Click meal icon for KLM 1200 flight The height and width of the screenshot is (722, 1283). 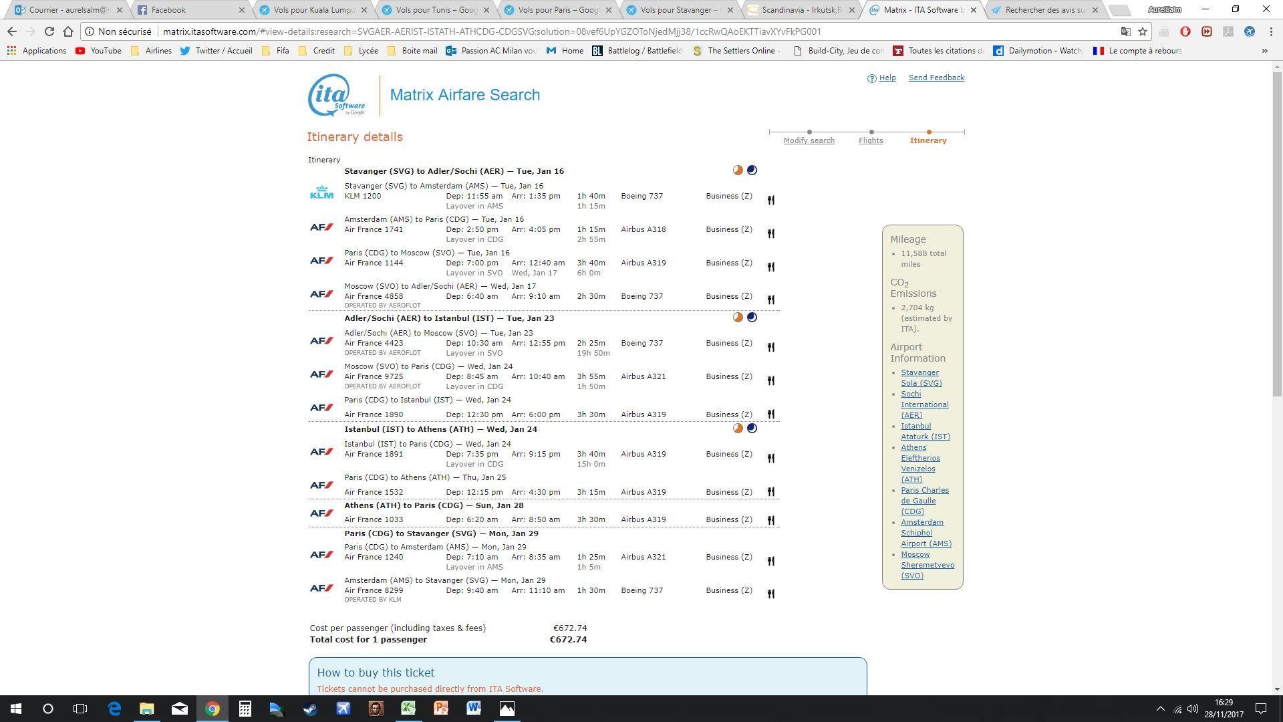770,200
